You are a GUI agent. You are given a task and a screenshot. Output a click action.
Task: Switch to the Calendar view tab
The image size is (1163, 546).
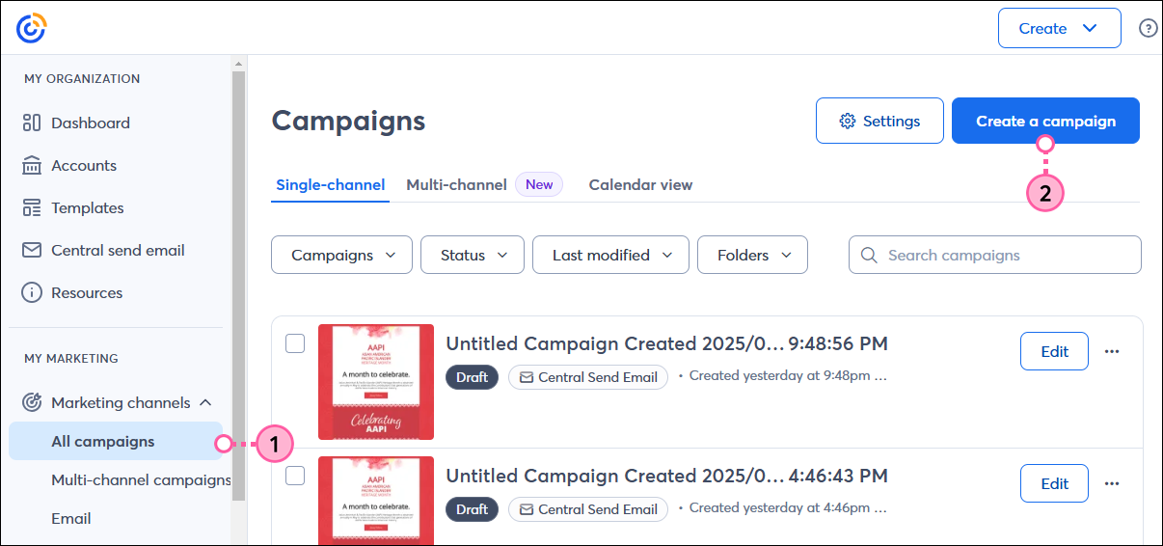click(640, 184)
